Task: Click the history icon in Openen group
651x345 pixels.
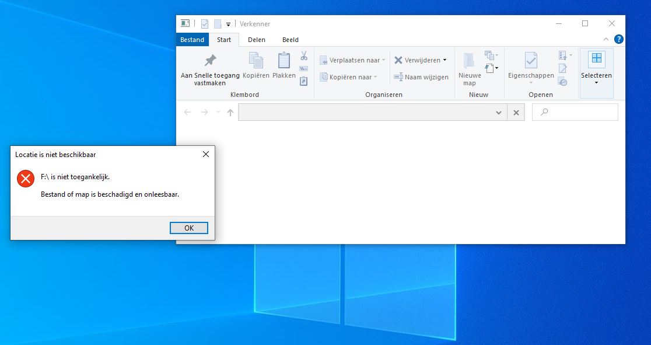Action: click(563, 82)
